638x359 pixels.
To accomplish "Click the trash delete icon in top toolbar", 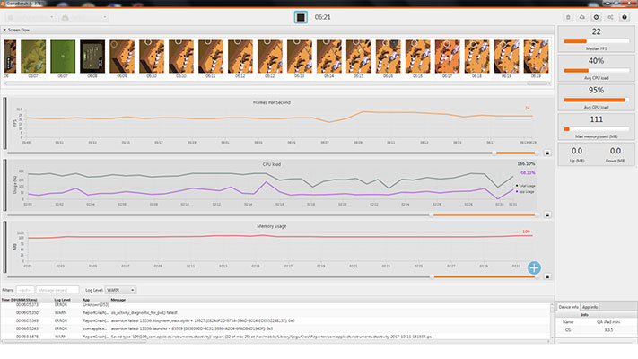I will pyautogui.click(x=568, y=17).
